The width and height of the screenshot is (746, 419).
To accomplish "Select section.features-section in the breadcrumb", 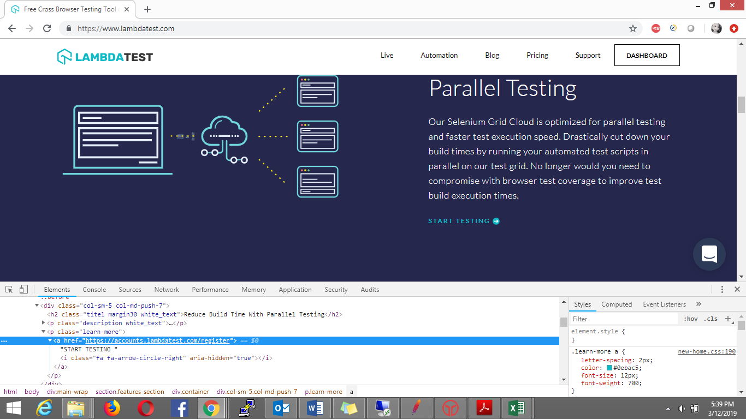I will tap(130, 392).
